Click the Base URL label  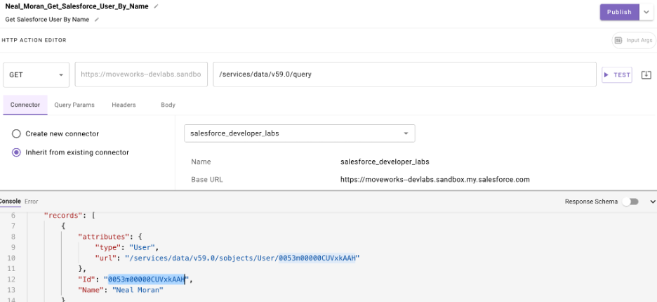coord(207,180)
